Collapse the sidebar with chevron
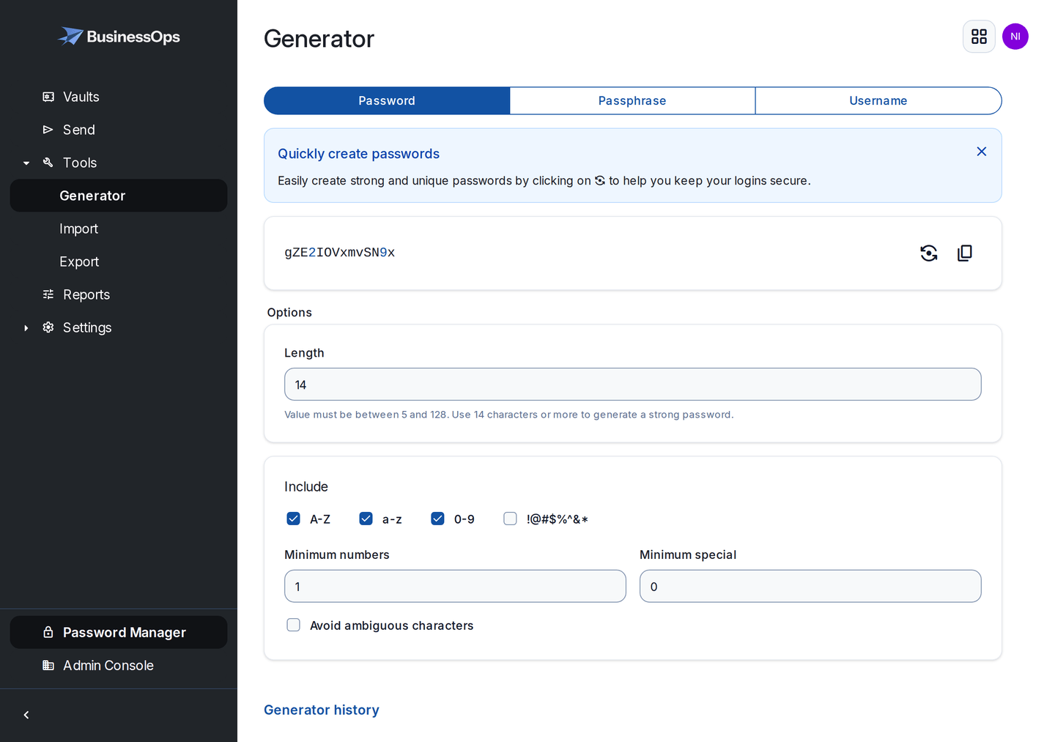Image resolution: width=1055 pixels, height=742 pixels. click(x=26, y=715)
